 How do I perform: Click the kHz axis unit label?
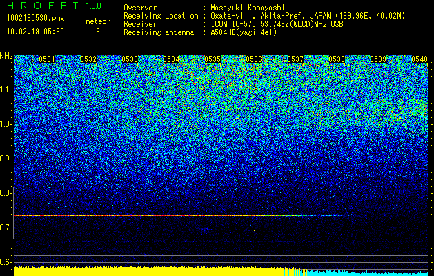pos(6,56)
